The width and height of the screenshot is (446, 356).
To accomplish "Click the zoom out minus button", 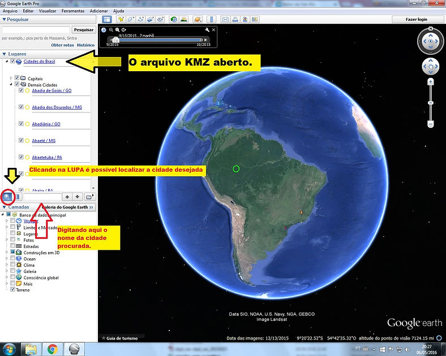I will tap(431, 124).
